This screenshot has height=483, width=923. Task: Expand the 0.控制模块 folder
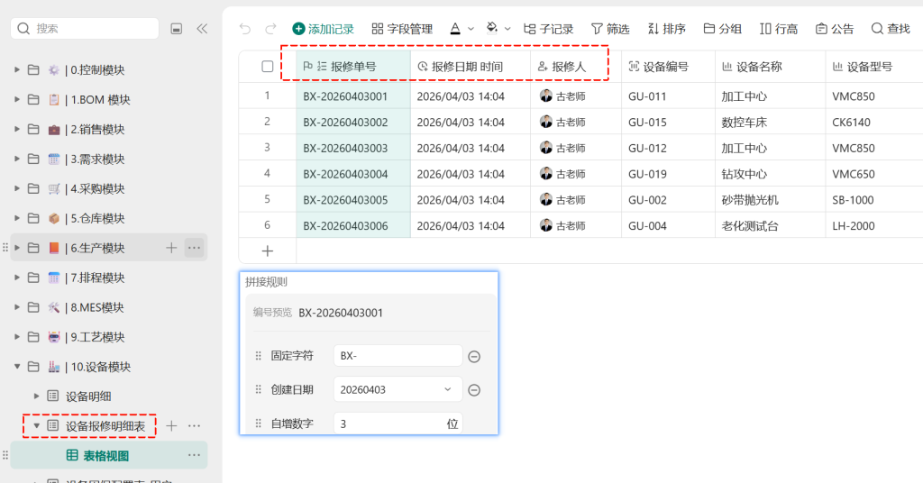[x=17, y=70]
